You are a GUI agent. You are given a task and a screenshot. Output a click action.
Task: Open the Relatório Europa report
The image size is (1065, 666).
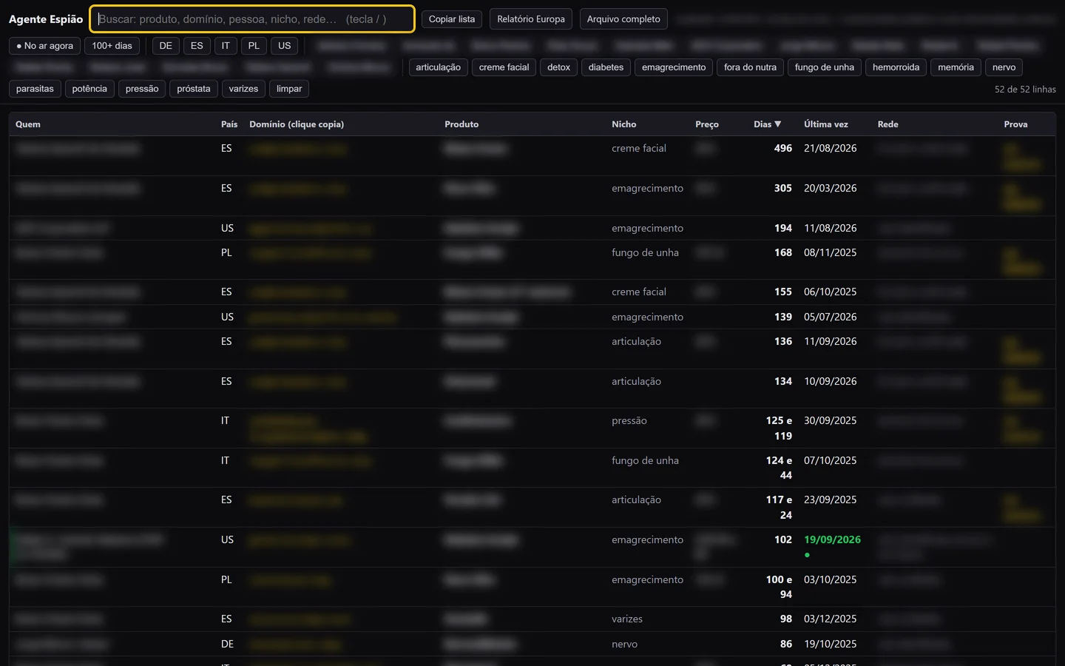tap(531, 19)
